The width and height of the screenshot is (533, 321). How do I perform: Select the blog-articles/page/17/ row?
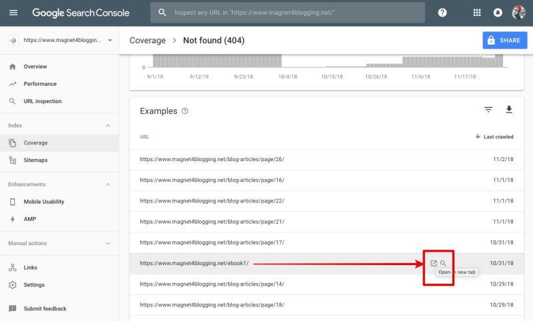pos(326,242)
